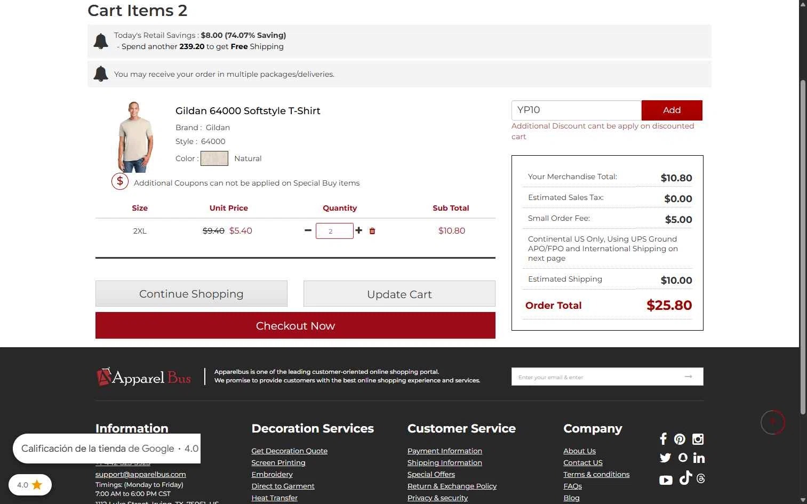Image resolution: width=807 pixels, height=504 pixels.
Task: Open the Heat Transfer link
Action: point(275,498)
